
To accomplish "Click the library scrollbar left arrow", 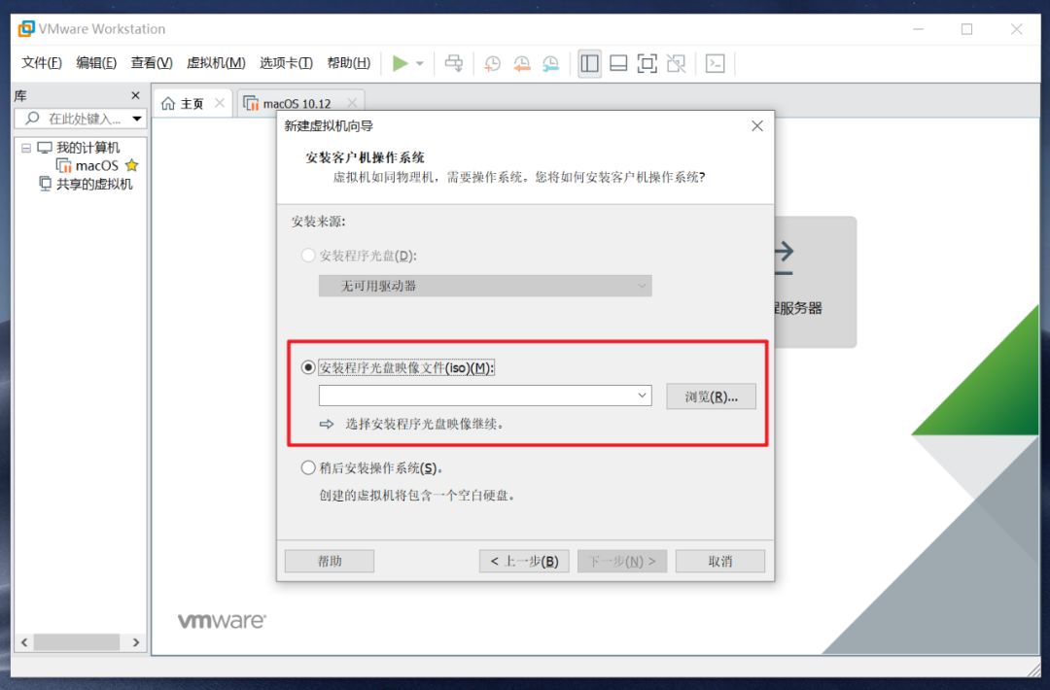I will 24,642.
